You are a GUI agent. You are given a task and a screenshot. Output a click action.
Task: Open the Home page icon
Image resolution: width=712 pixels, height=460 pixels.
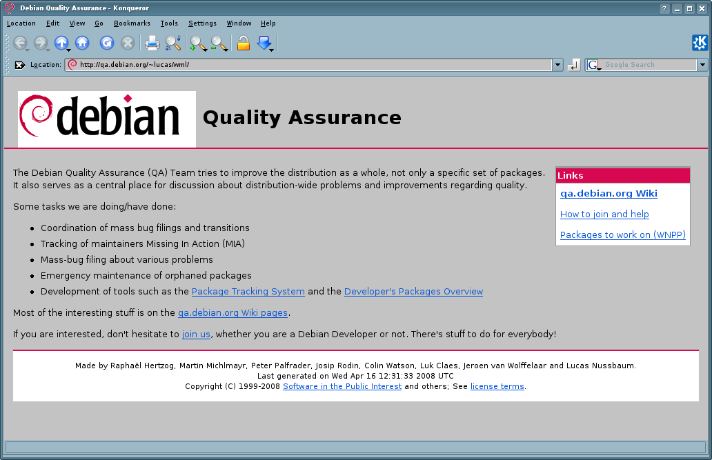[82, 43]
